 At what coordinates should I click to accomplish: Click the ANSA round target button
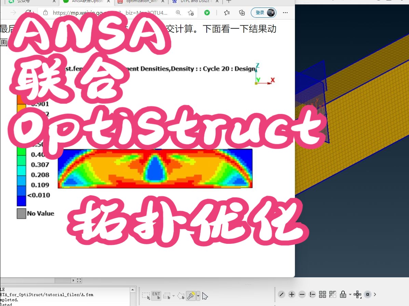coord(368,294)
